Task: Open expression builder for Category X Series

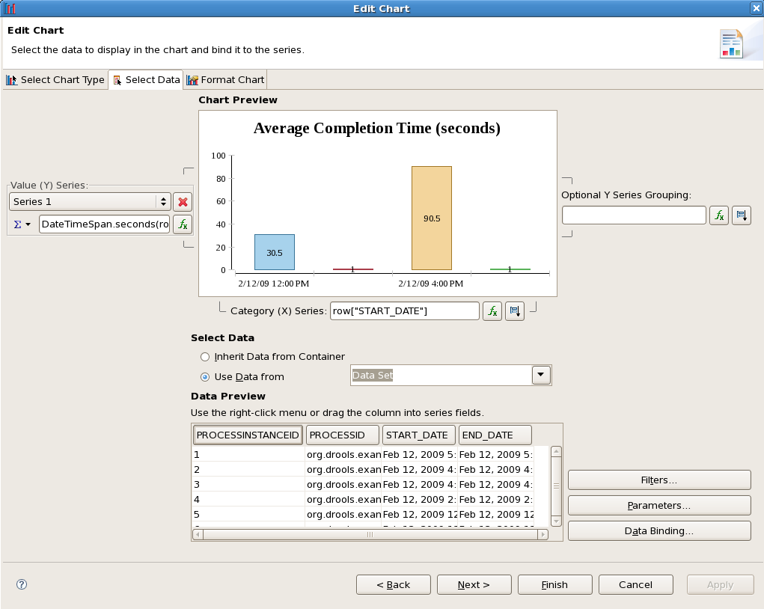Action: pyautogui.click(x=492, y=311)
